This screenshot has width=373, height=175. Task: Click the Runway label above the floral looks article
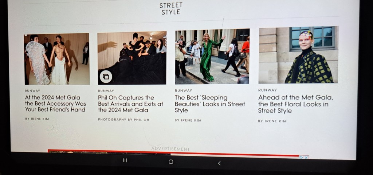[267, 90]
